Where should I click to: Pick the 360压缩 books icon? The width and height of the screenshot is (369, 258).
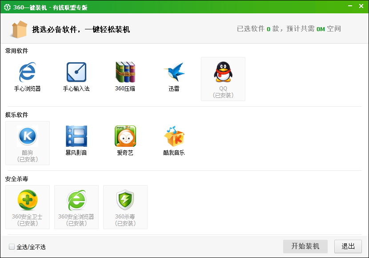pyautogui.click(x=125, y=72)
